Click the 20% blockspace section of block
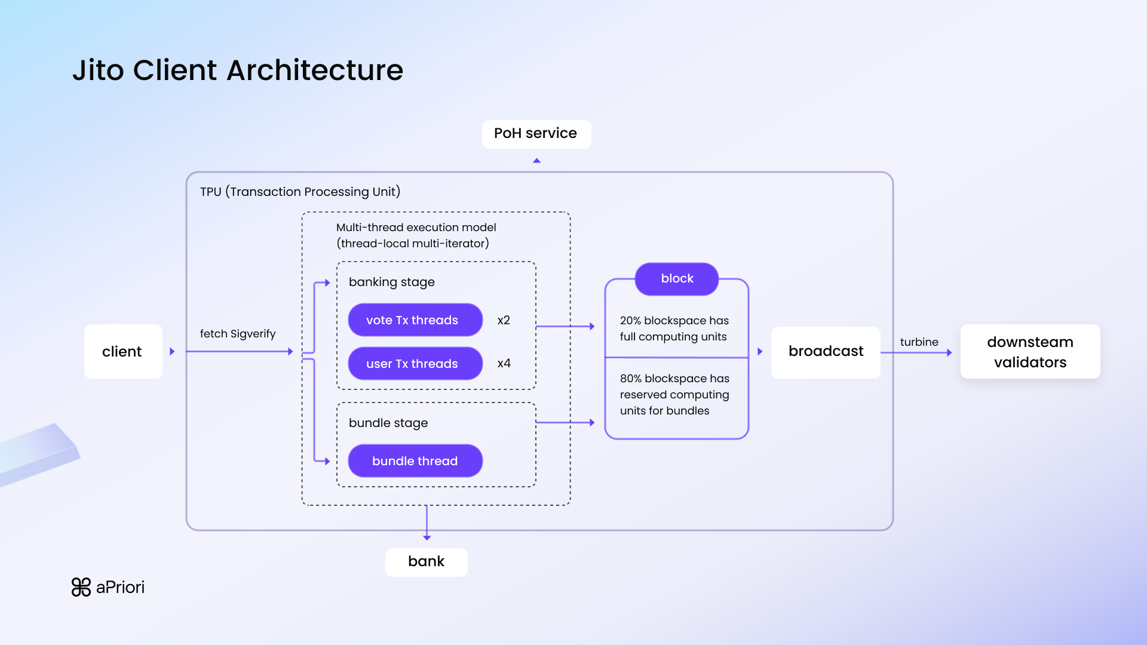The width and height of the screenshot is (1147, 645). pos(674,328)
